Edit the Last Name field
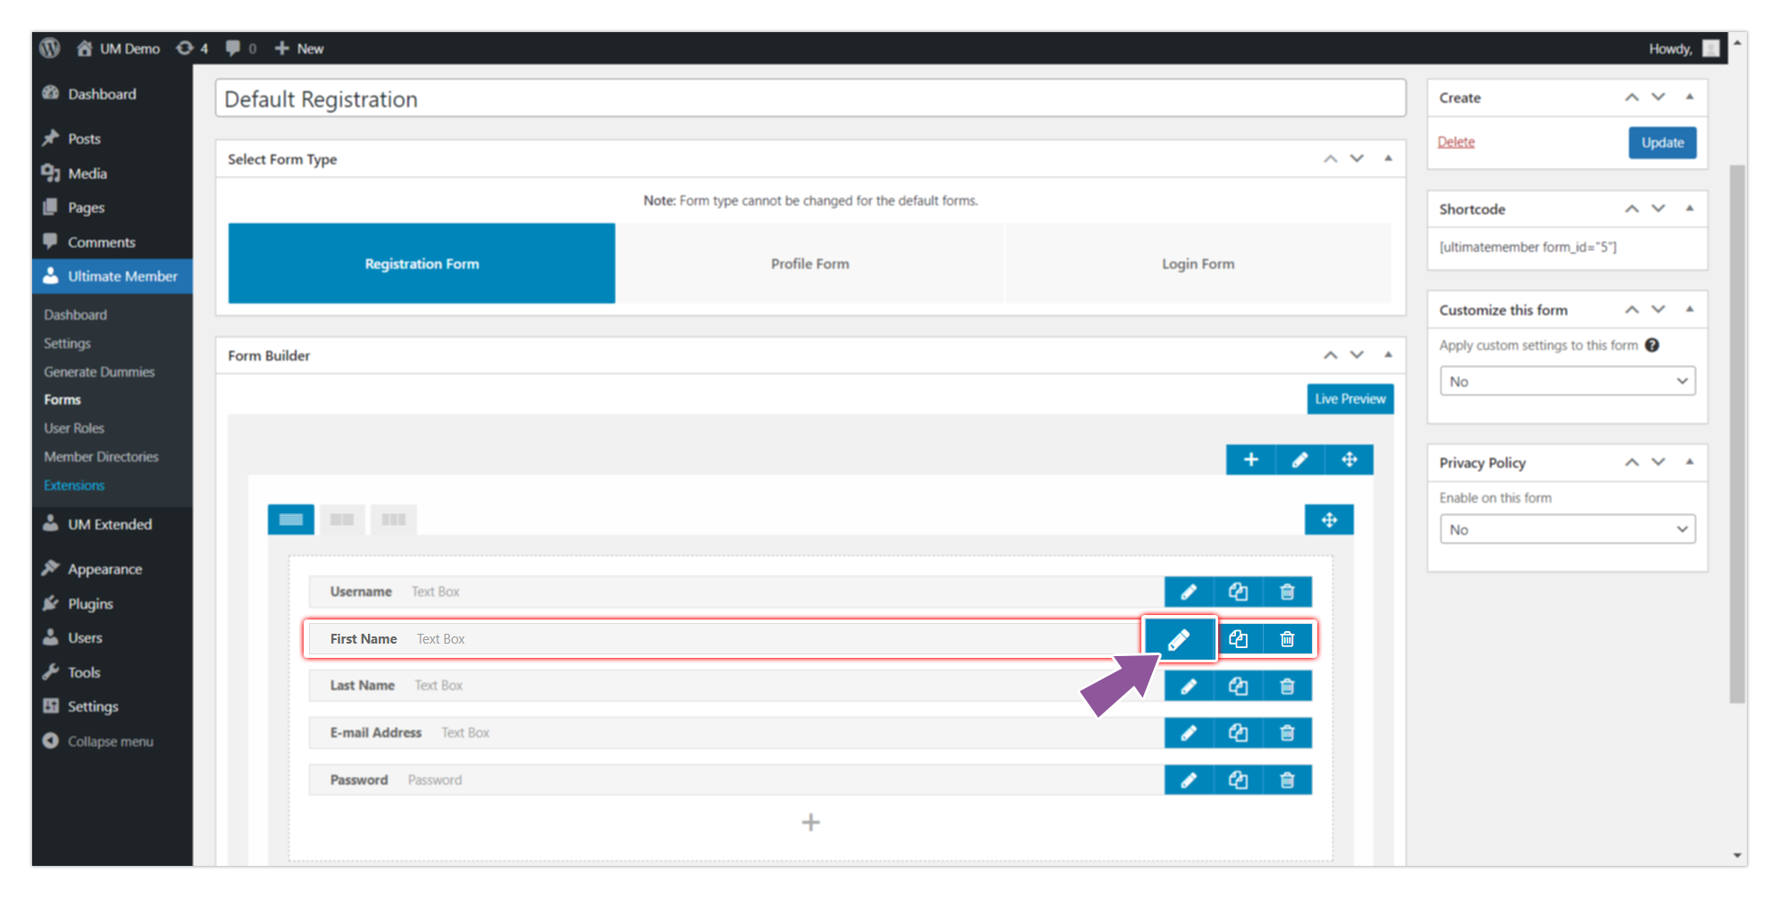The image size is (1779, 898). tap(1189, 686)
